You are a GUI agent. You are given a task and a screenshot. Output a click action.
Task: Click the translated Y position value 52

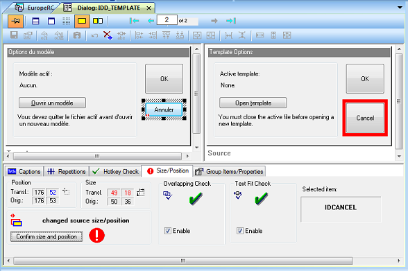tap(53, 192)
